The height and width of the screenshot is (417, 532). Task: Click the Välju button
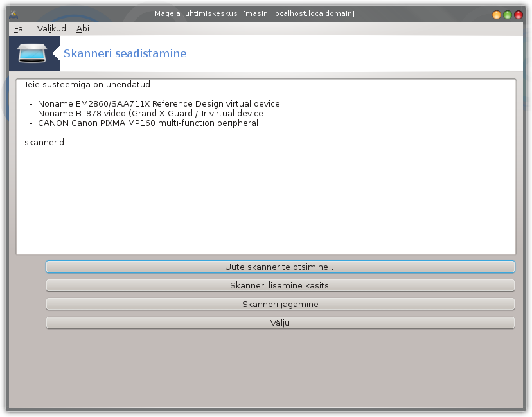[280, 323]
